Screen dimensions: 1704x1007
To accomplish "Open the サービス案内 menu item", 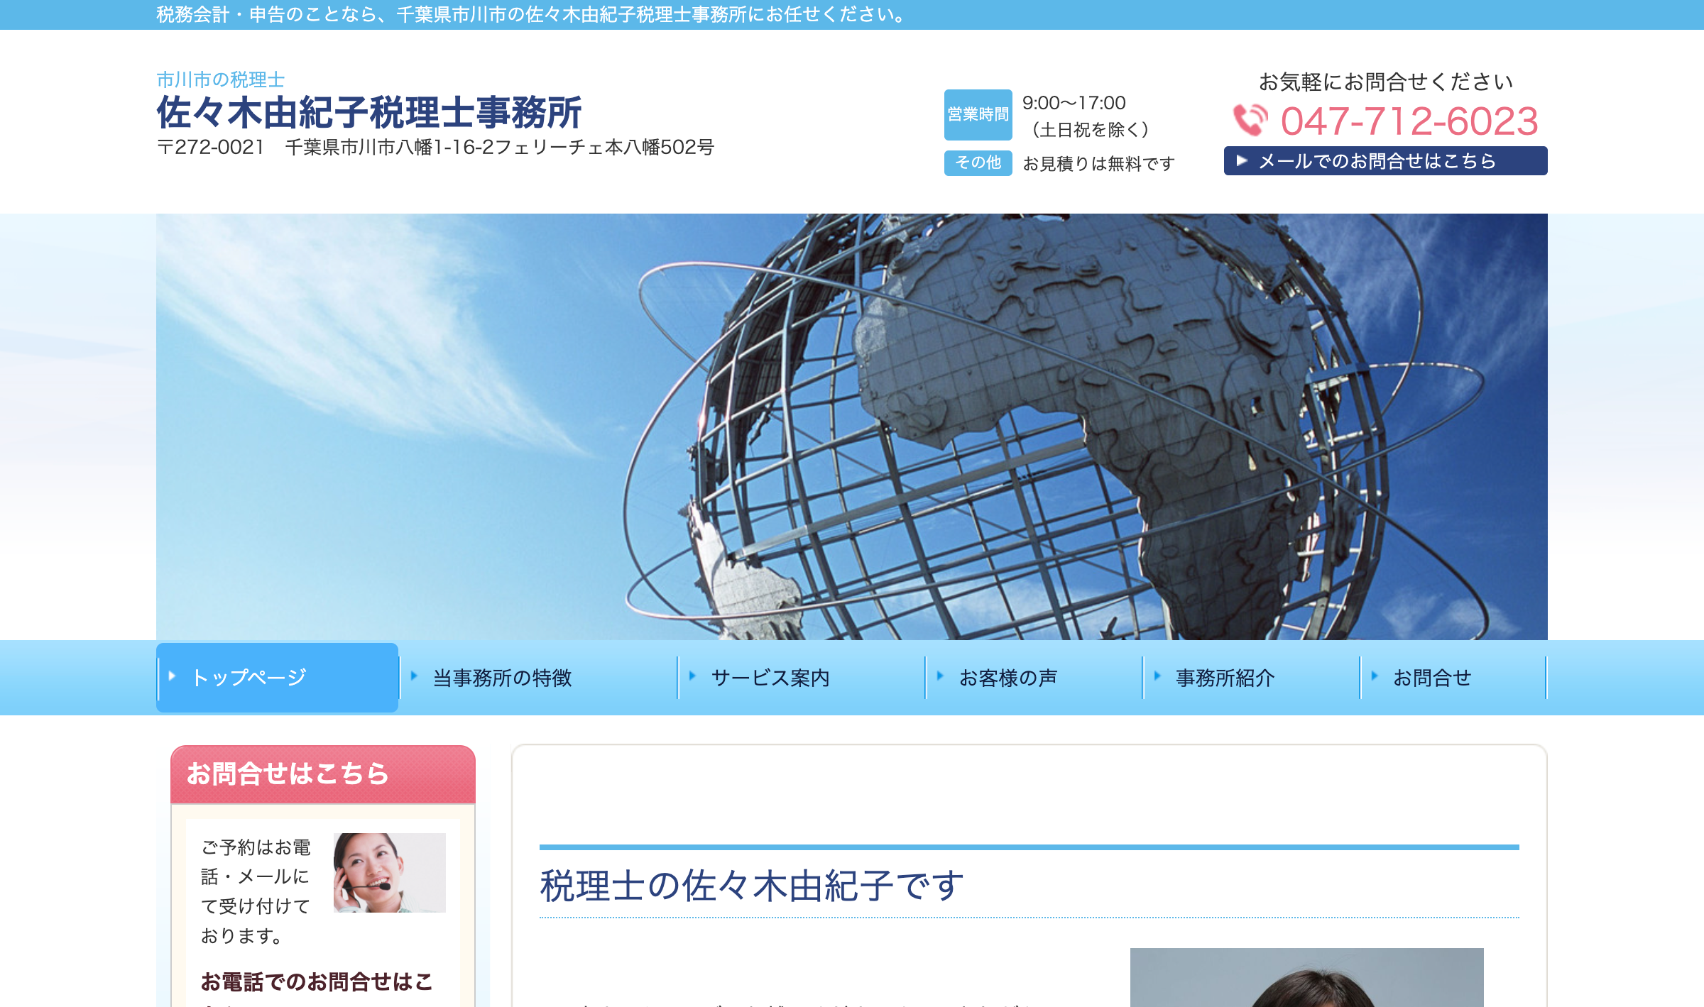I will (770, 678).
